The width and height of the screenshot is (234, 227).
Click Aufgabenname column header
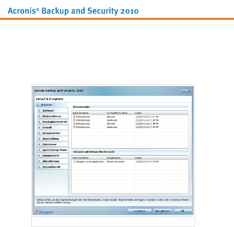[x=120, y=158]
